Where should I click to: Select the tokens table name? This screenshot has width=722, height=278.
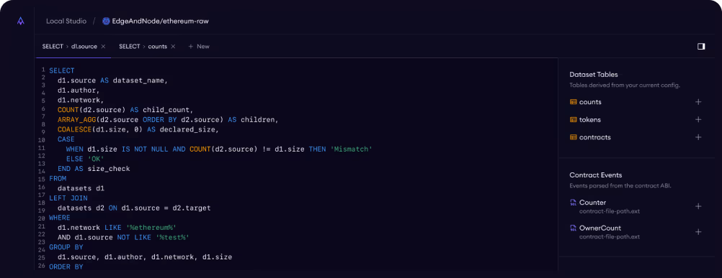[x=590, y=120]
